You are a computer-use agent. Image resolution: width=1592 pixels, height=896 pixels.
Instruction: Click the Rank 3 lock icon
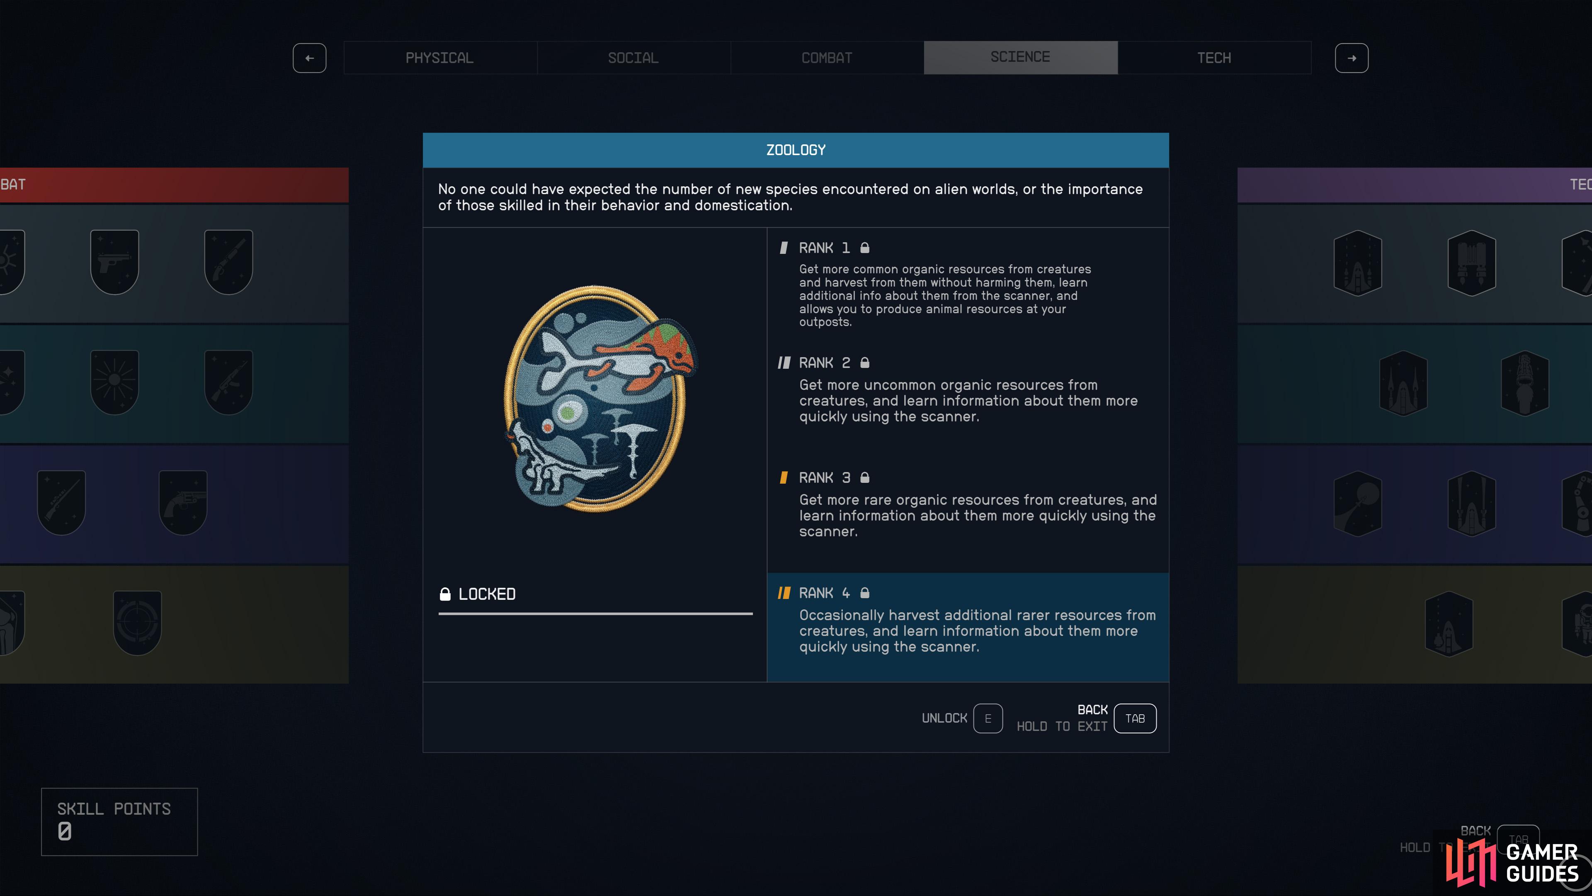864,478
